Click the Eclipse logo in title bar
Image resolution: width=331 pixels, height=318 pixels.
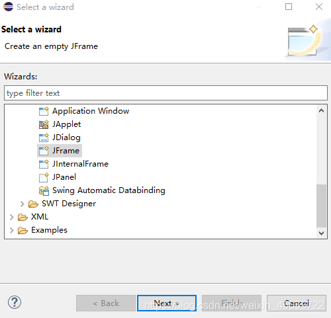8,7
